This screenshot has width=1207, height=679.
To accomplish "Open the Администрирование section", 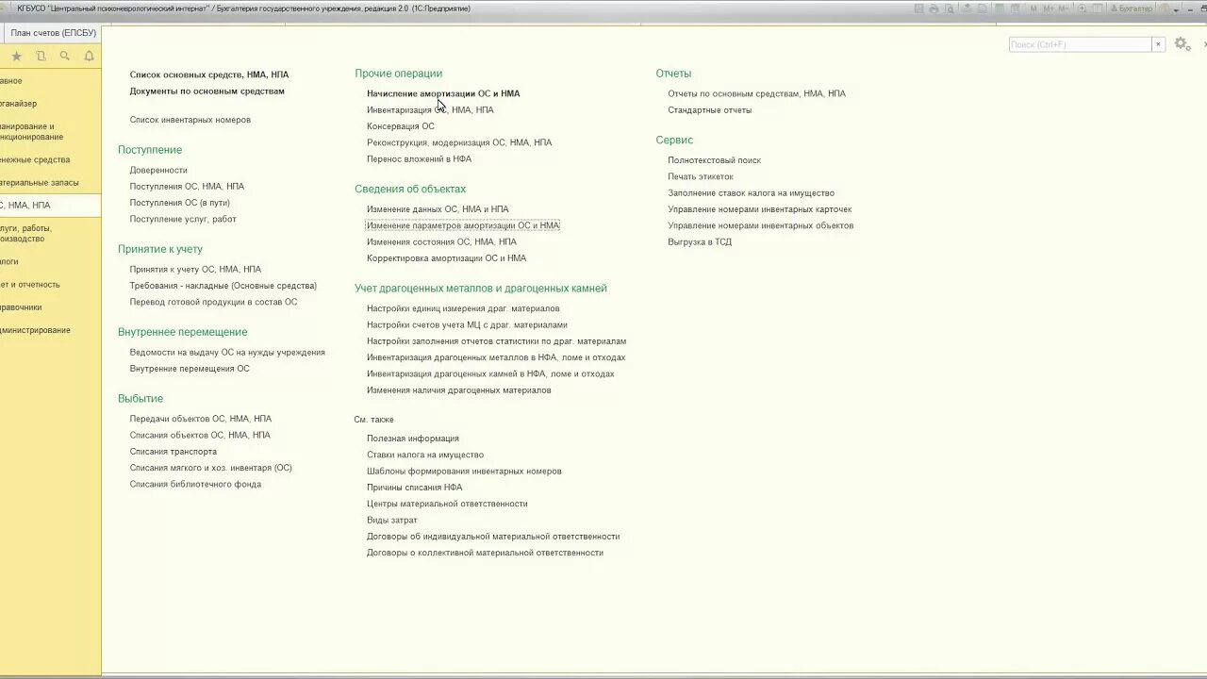I will (35, 330).
